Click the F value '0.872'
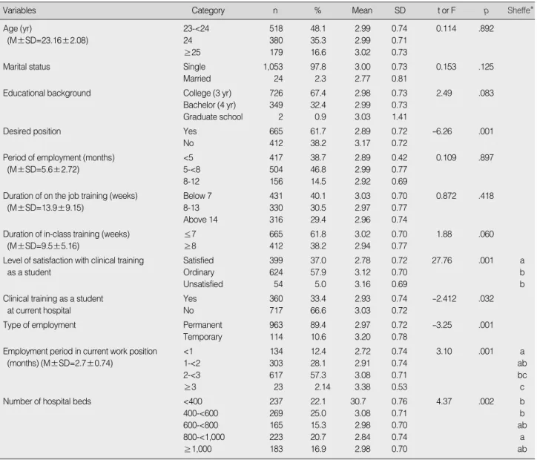 [447, 196]
